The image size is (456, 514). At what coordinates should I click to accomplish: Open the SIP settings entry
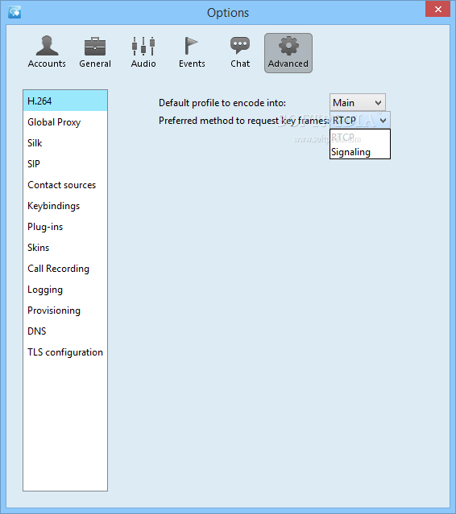pyautogui.click(x=65, y=164)
